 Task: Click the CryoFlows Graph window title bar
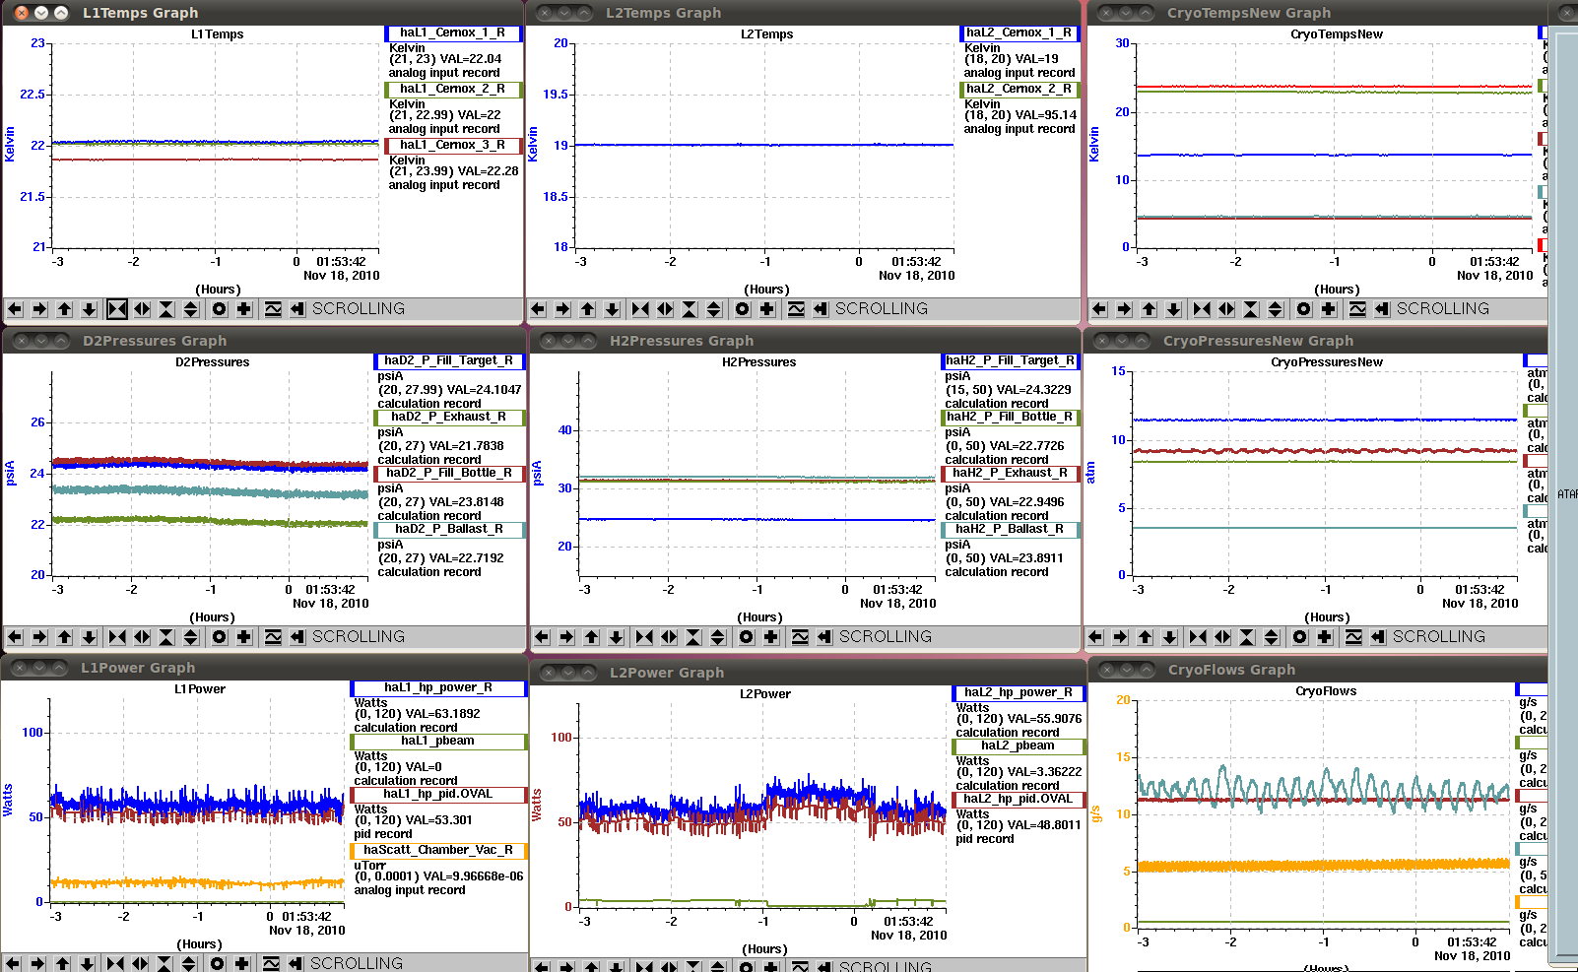1320,670
